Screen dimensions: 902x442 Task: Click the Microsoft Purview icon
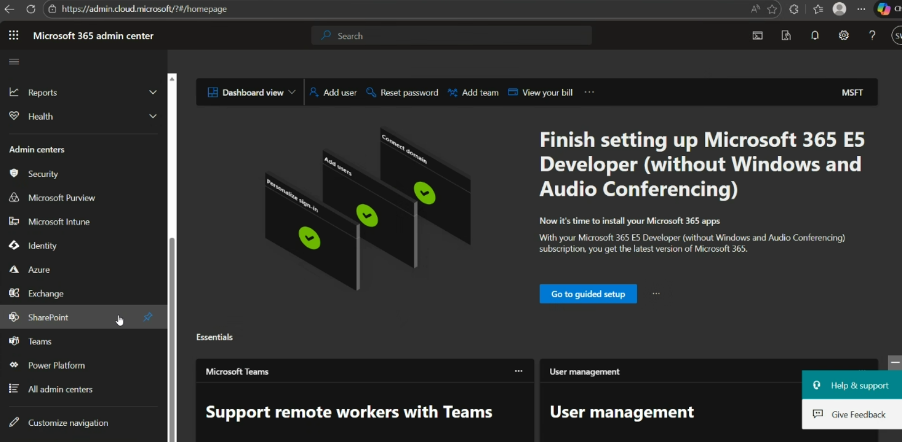(14, 197)
